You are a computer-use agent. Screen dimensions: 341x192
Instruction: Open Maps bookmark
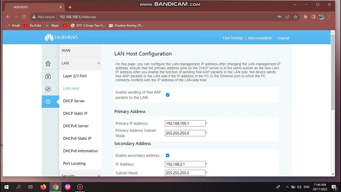[x=52, y=26]
